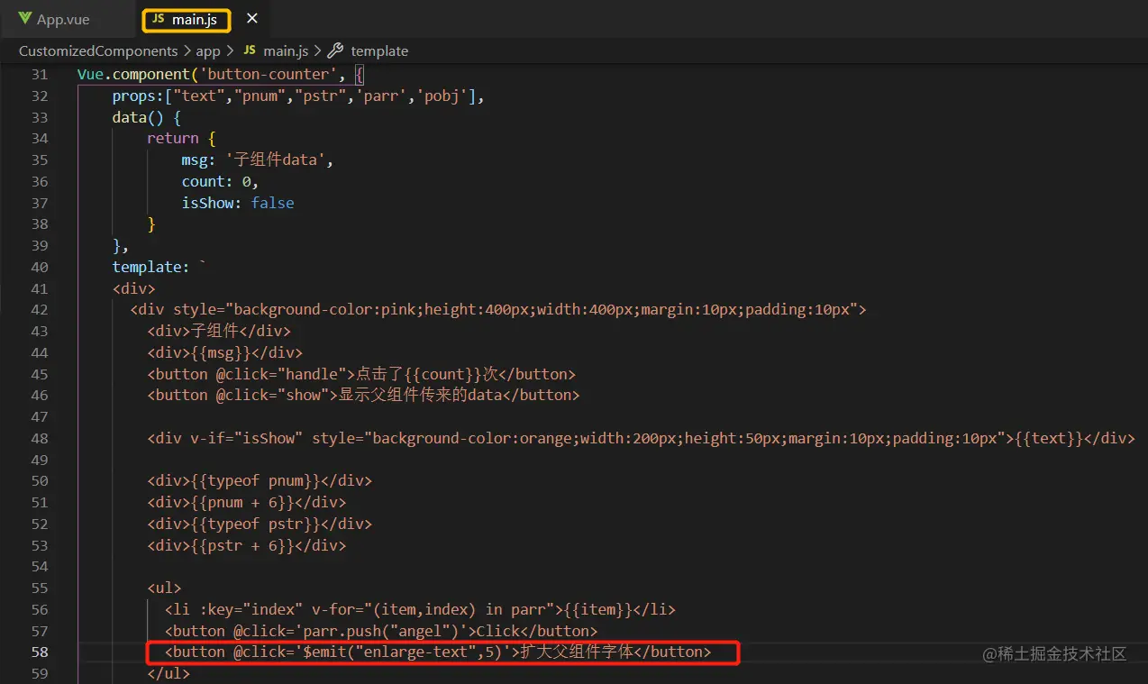Click the {{typeof pstr}} line
The width and height of the screenshot is (1148, 684).
click(260, 524)
